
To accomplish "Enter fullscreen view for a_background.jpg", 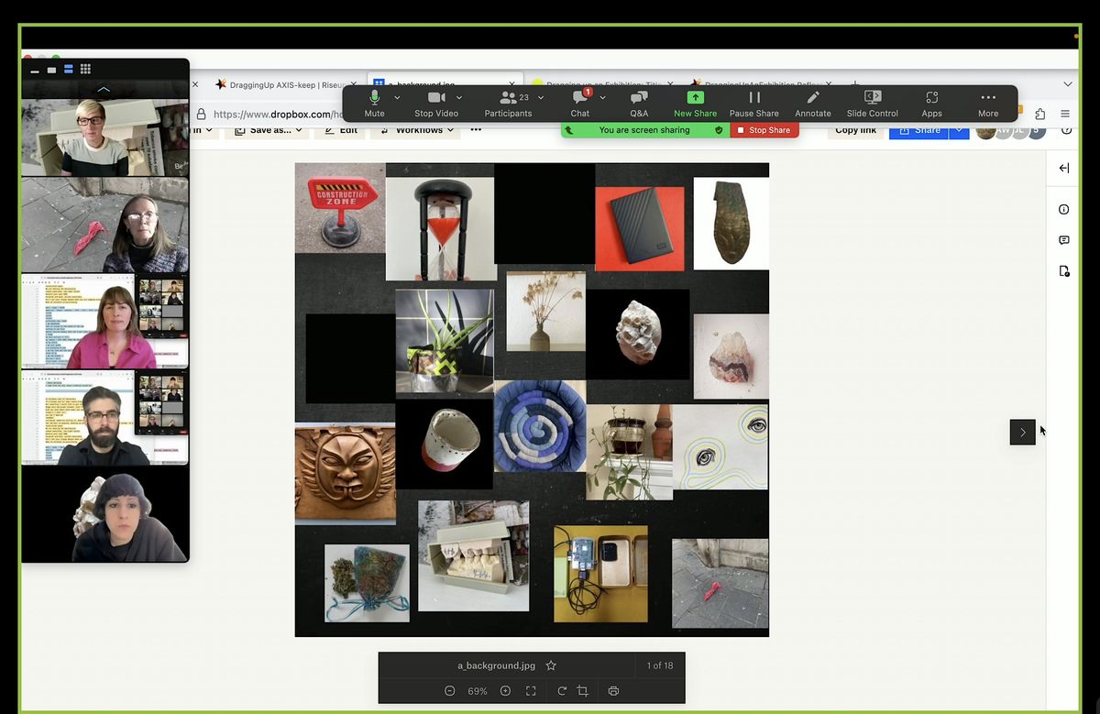I will pos(531,691).
